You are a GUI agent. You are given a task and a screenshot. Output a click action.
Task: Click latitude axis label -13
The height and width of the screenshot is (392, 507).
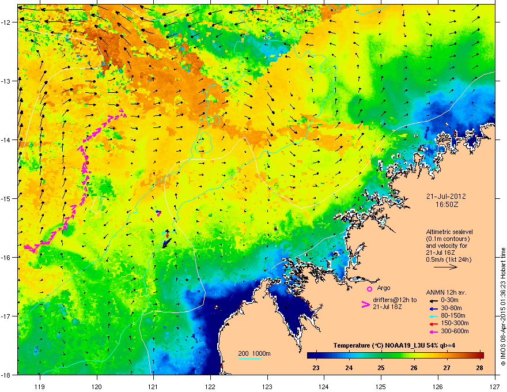tap(6, 81)
